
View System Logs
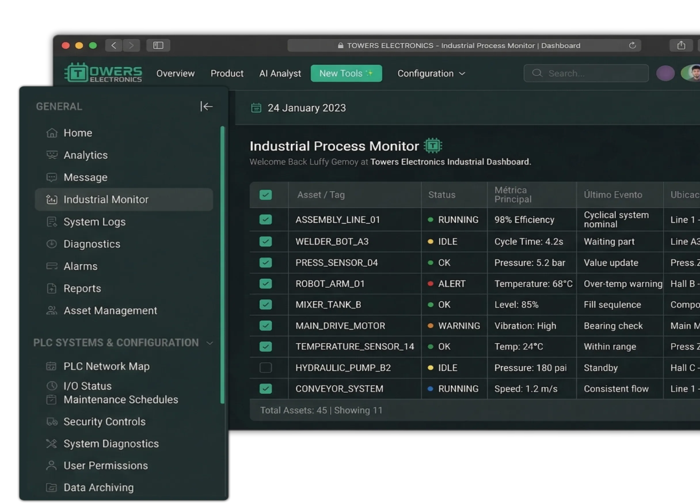(94, 222)
